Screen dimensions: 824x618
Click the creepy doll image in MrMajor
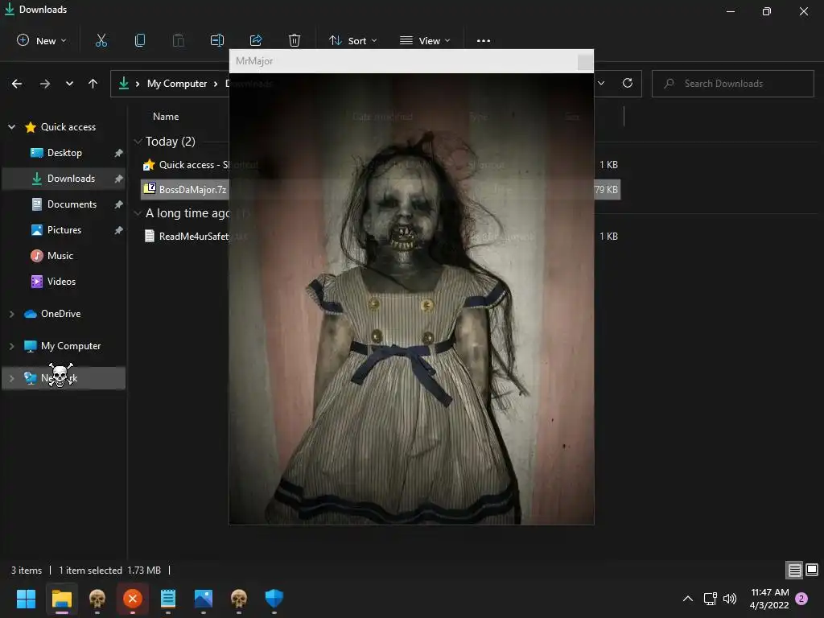tap(411, 299)
